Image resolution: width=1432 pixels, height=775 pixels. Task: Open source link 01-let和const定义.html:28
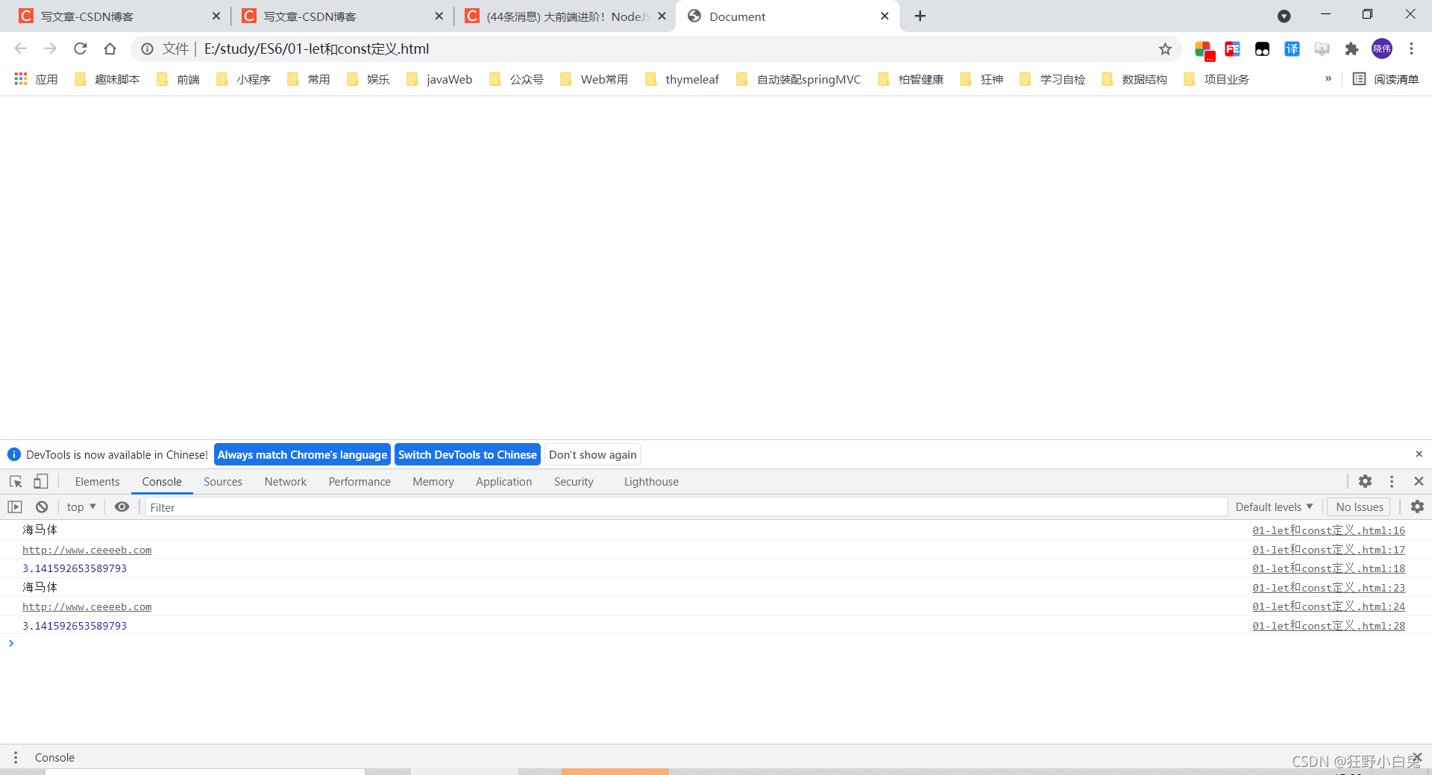click(x=1328, y=626)
